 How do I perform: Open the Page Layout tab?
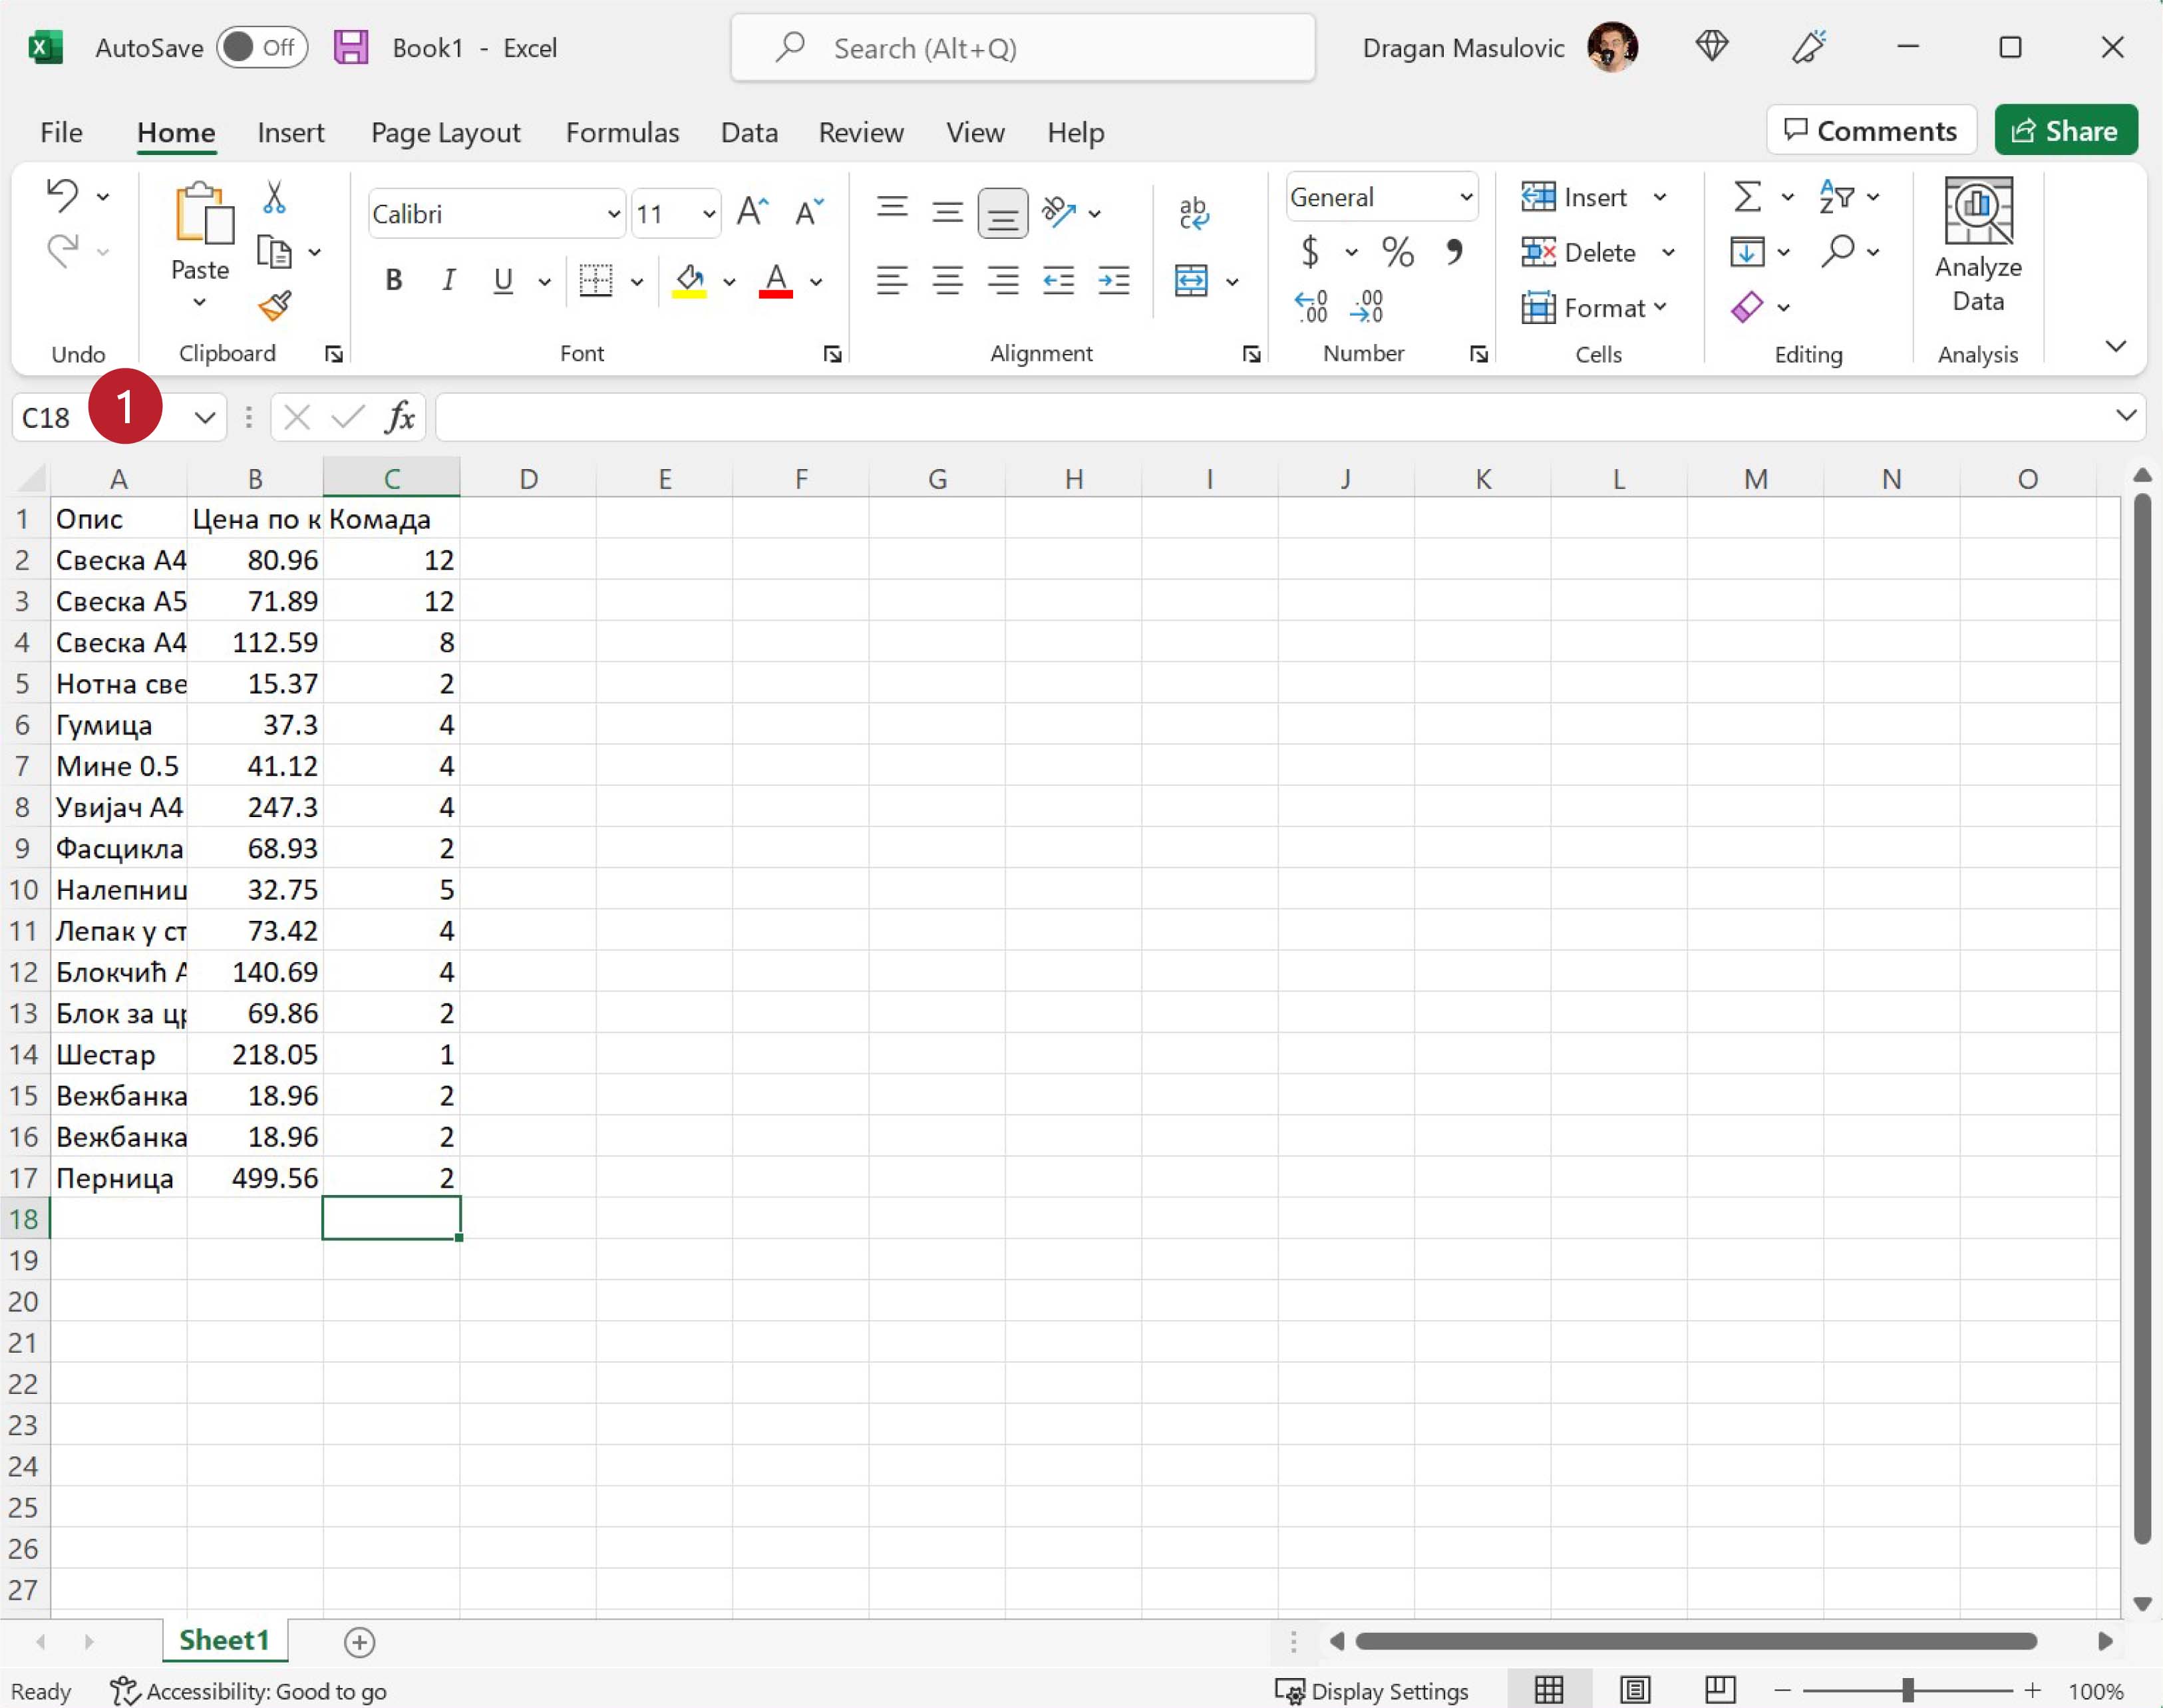point(445,132)
